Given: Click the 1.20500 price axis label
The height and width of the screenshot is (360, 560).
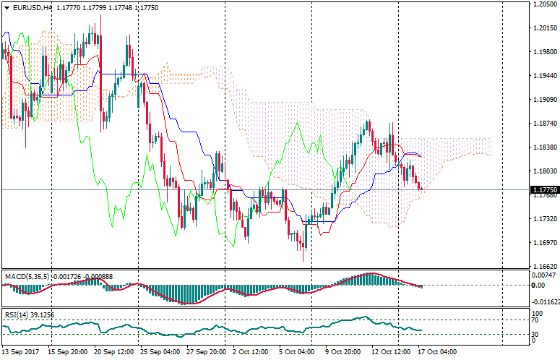Looking at the screenshot, I should pos(543,4).
